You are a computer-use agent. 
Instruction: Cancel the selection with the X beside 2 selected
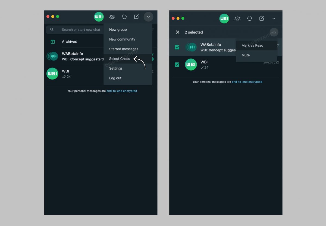click(x=178, y=32)
